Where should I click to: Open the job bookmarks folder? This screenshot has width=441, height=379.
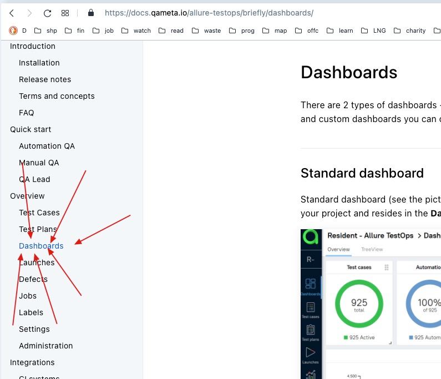point(103,31)
